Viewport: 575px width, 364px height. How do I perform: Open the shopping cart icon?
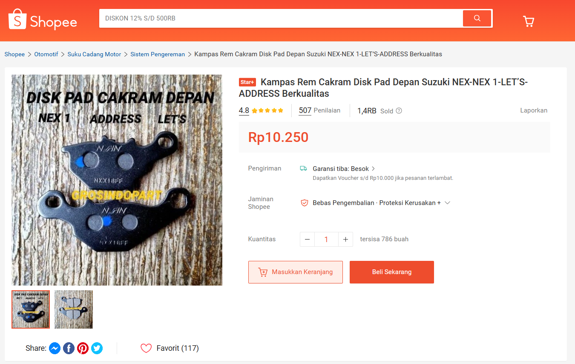(x=528, y=21)
